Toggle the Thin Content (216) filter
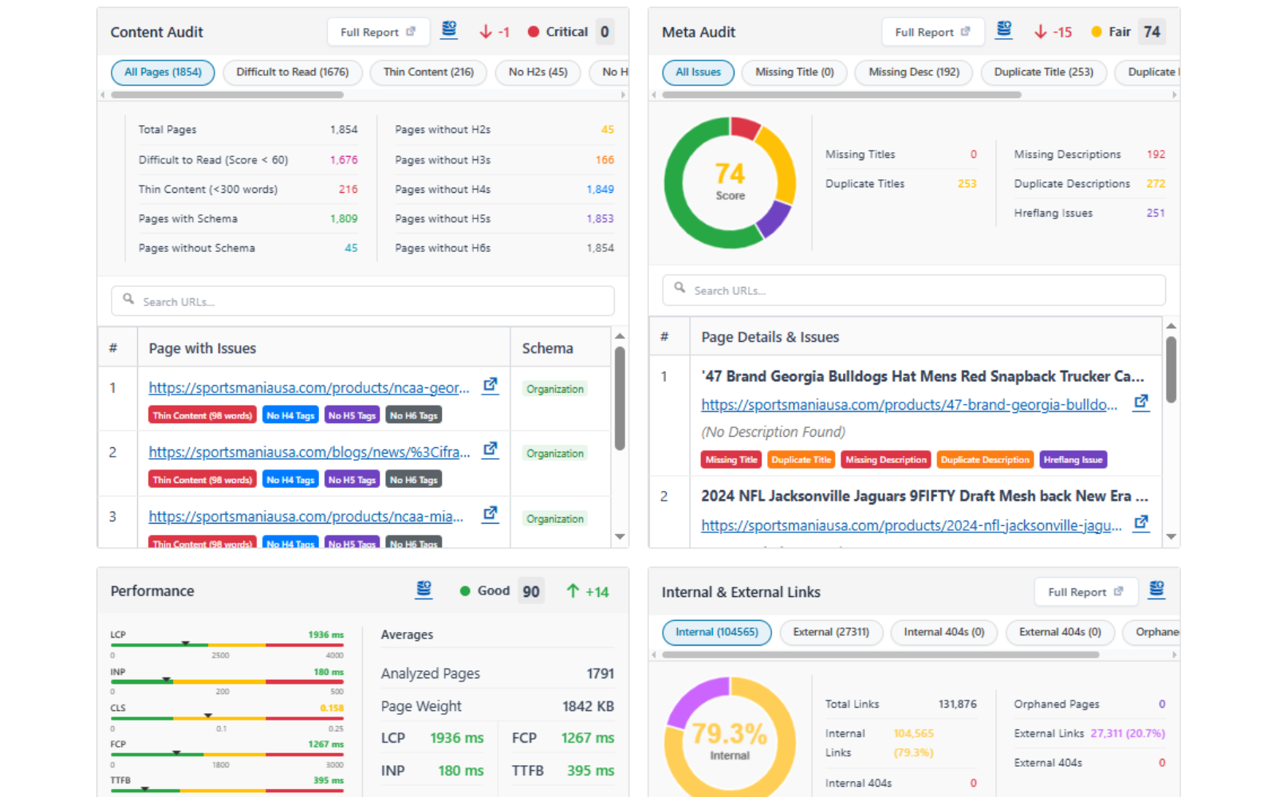 (x=428, y=73)
